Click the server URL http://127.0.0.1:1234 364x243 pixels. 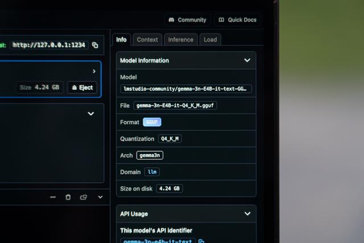tap(49, 45)
